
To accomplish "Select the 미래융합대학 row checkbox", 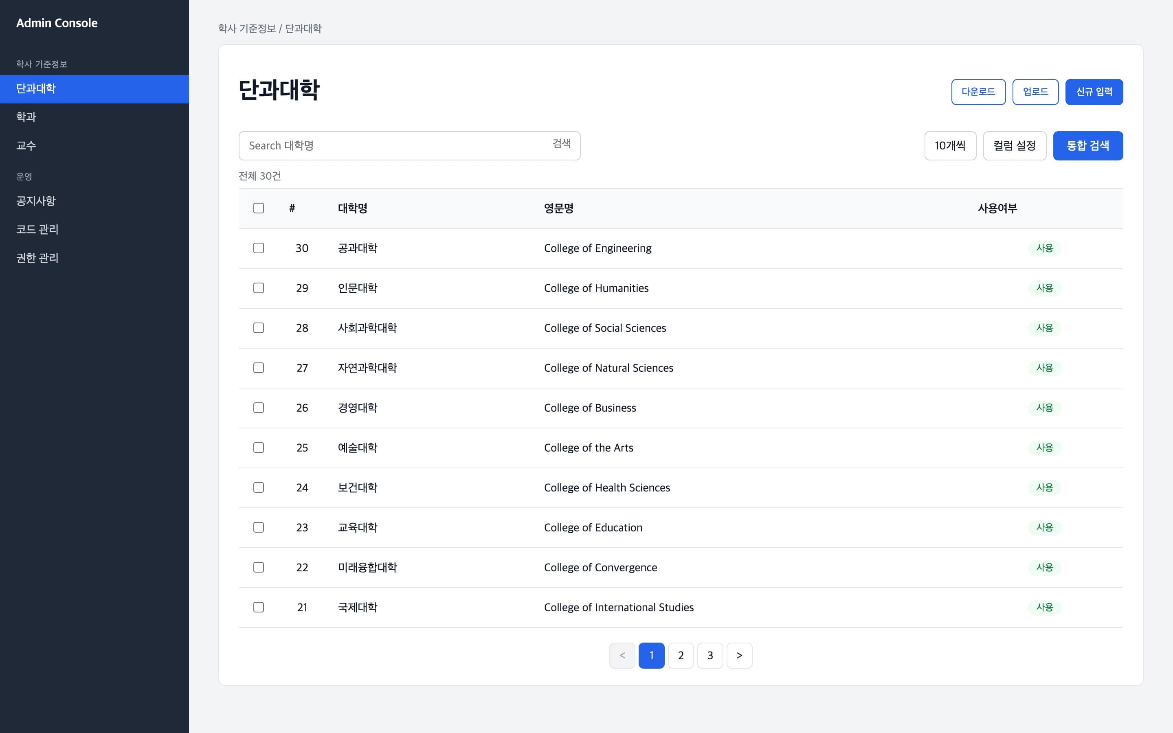I will tap(258, 567).
